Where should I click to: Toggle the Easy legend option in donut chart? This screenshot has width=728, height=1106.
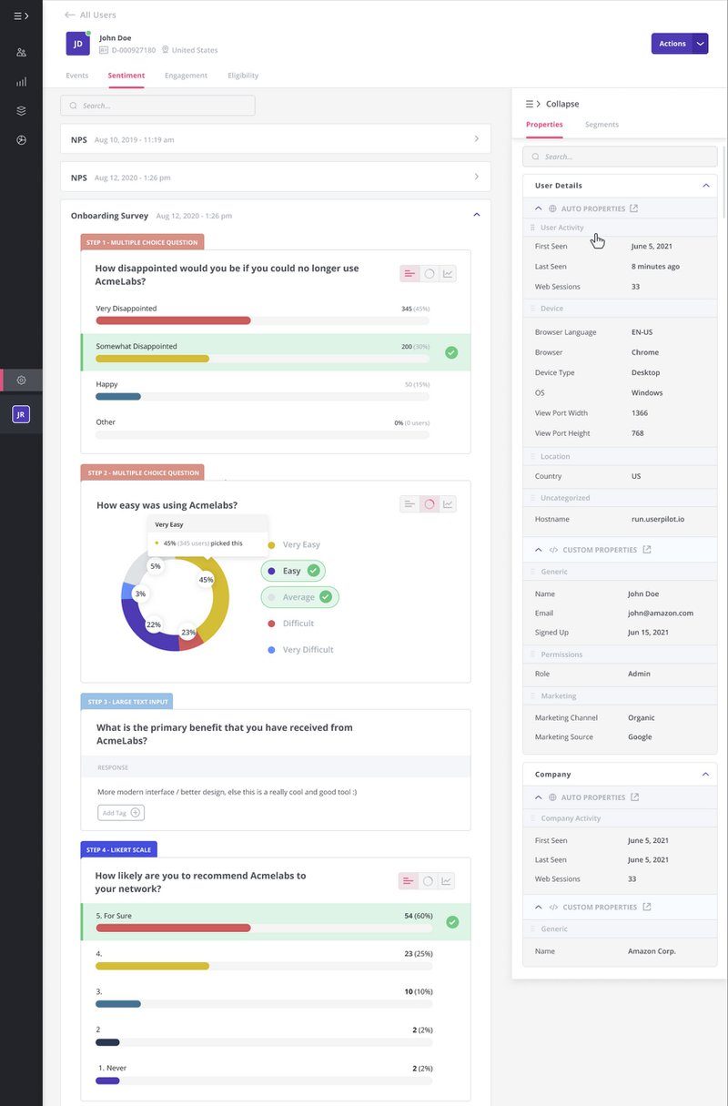pos(292,571)
